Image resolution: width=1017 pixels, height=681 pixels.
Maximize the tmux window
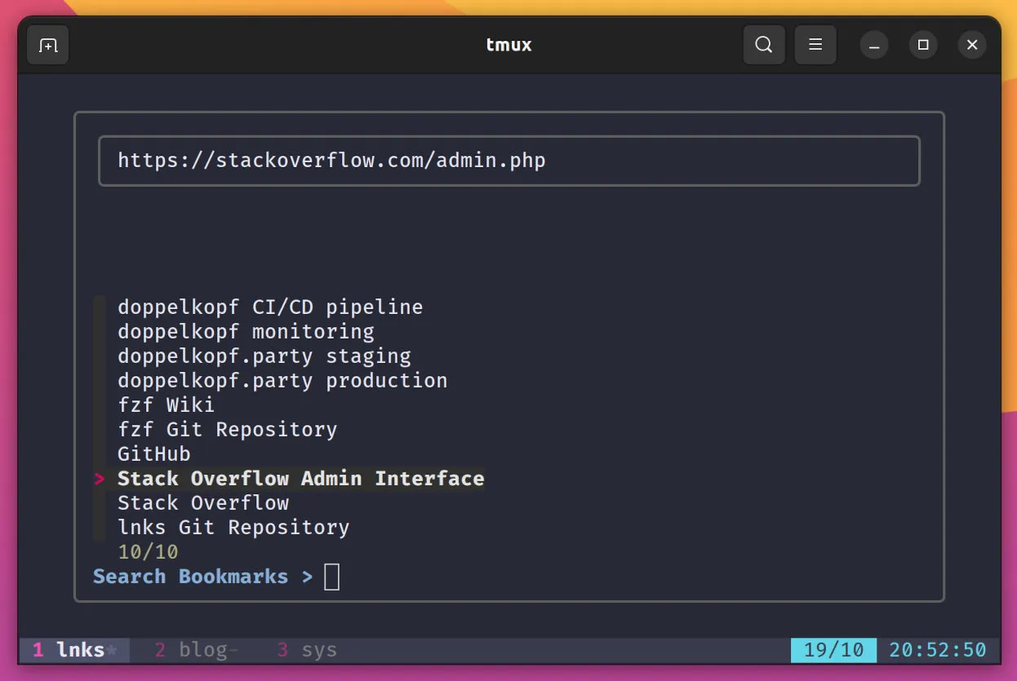[923, 45]
